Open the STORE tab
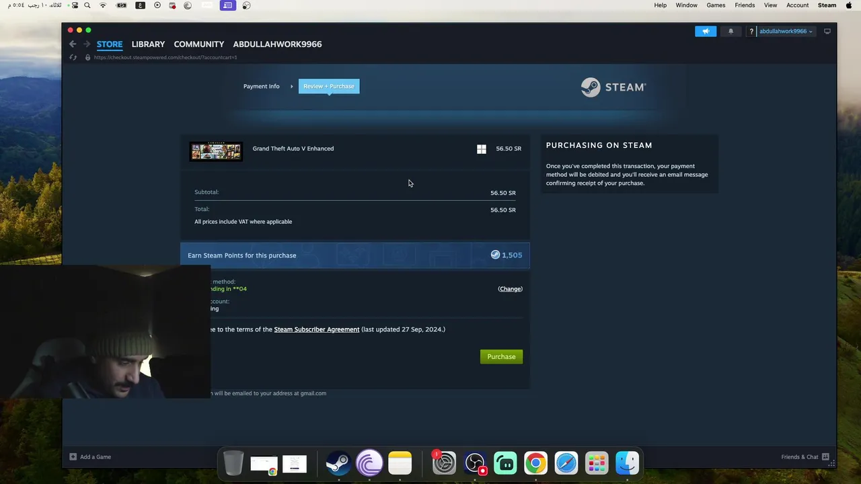 point(110,44)
